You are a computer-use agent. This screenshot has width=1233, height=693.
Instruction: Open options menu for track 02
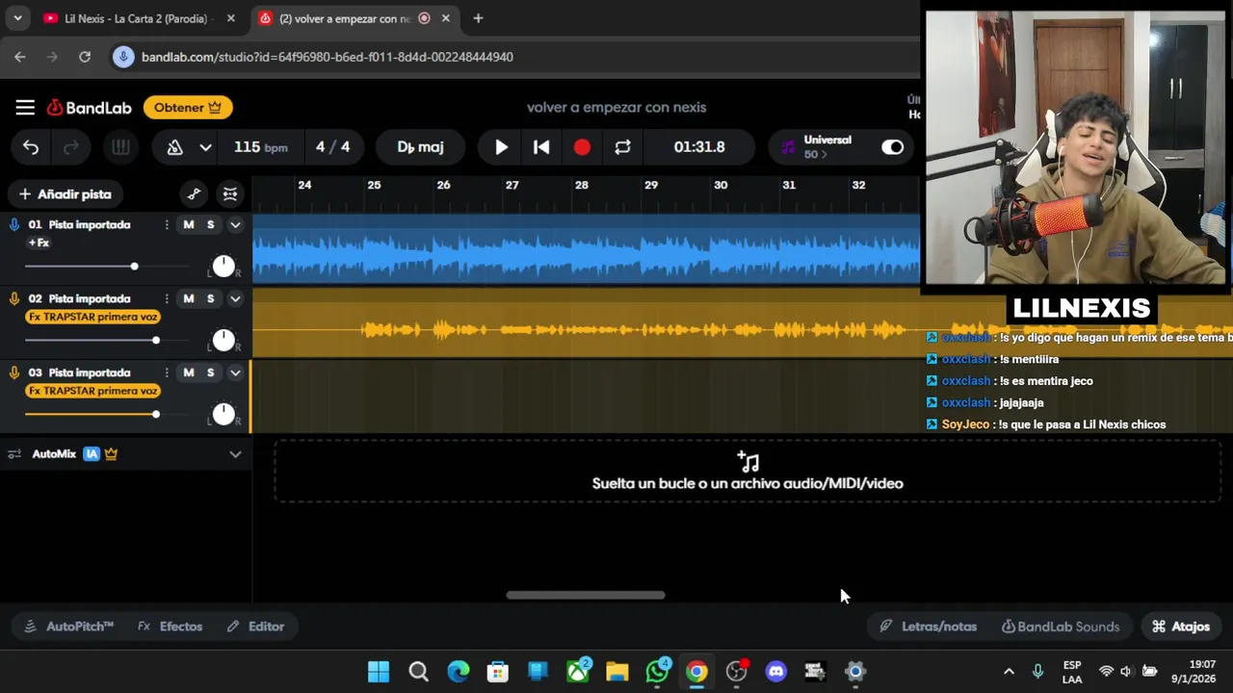167,298
